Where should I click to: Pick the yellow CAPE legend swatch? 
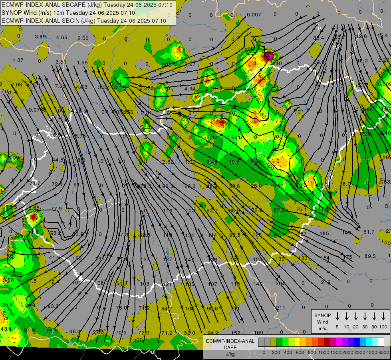(297, 342)
